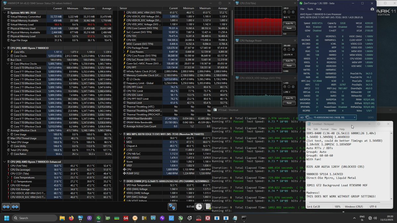Open taskbar search box
Viewport: 397px width, 223px height.
pos(35,218)
